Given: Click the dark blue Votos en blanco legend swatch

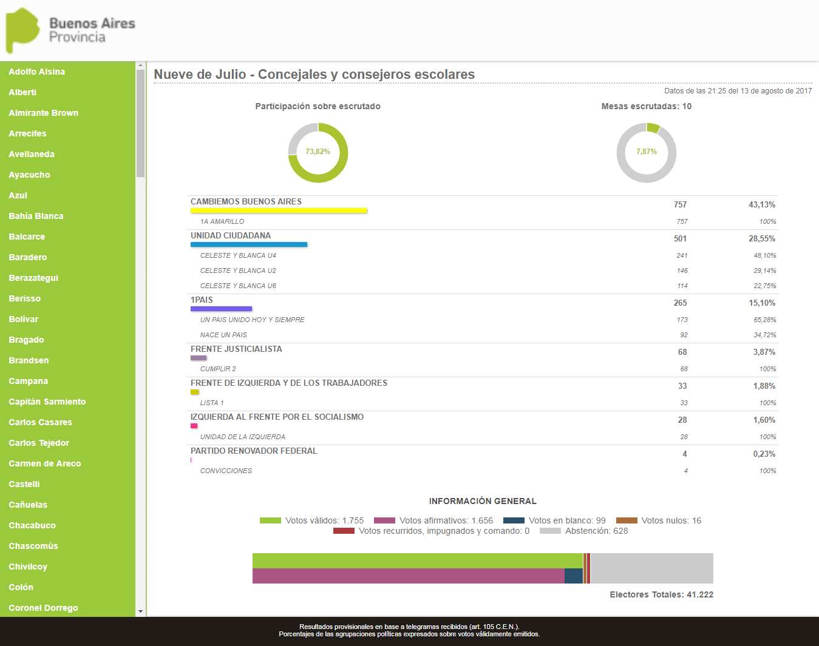Looking at the screenshot, I should coord(514,520).
